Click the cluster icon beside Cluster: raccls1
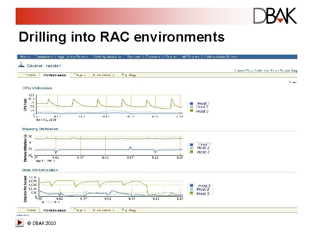The width and height of the screenshot is (313, 234). (21, 65)
